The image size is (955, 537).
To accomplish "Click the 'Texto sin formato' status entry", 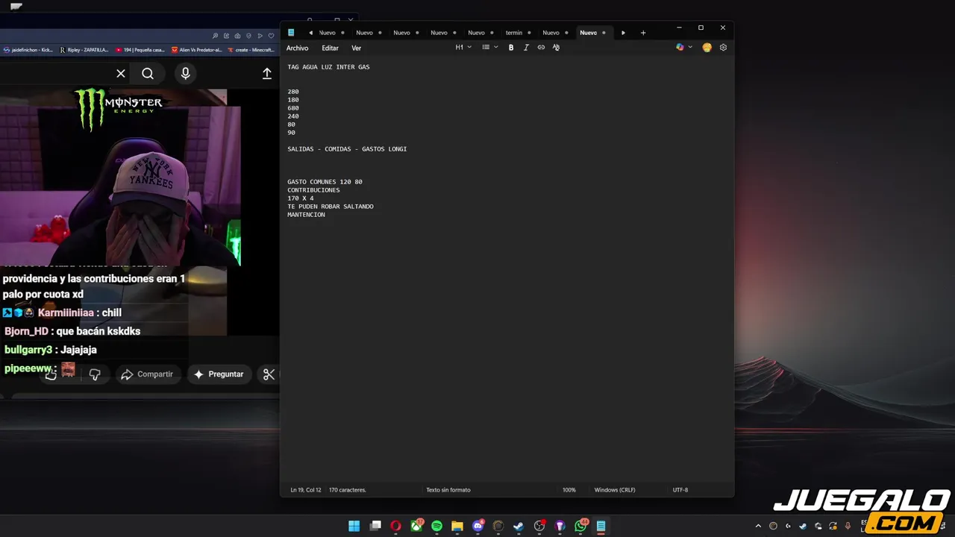I will click(x=448, y=490).
